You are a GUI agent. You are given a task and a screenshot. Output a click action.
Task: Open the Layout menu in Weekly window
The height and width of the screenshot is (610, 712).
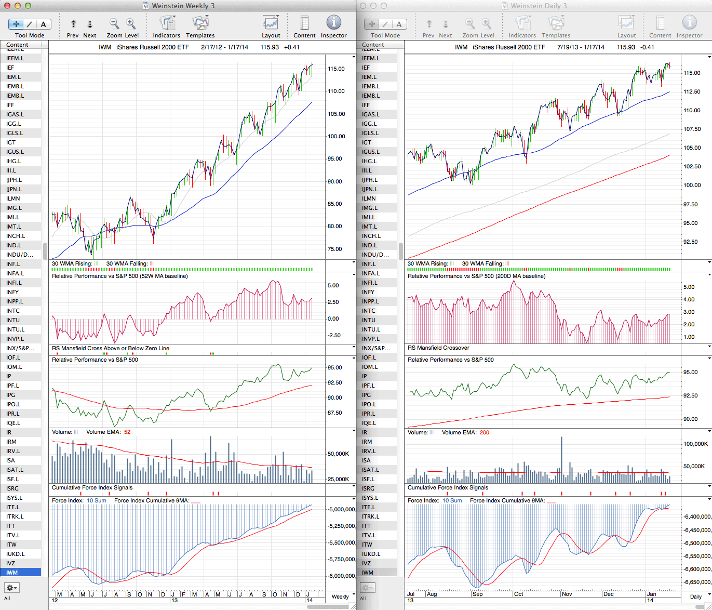point(271,23)
